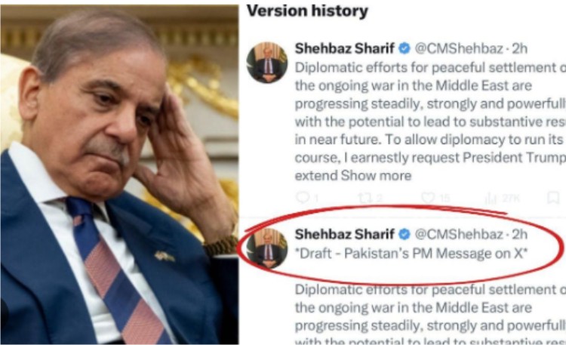Open views analytics icon showing 27K
This screenshot has height=345, width=566.
click(491, 198)
